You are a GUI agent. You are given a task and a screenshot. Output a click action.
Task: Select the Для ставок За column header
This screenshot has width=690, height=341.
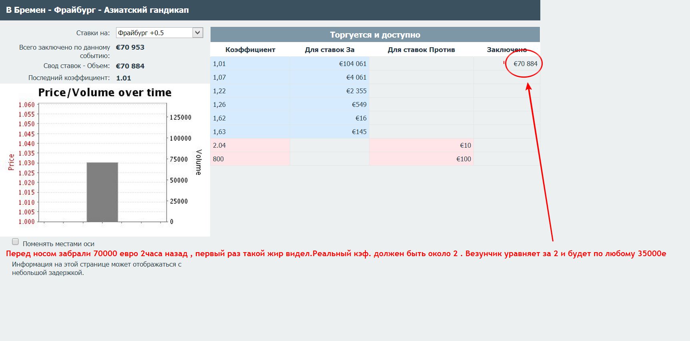click(x=329, y=50)
